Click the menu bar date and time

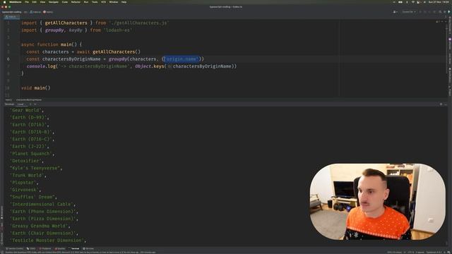pos(439,2)
